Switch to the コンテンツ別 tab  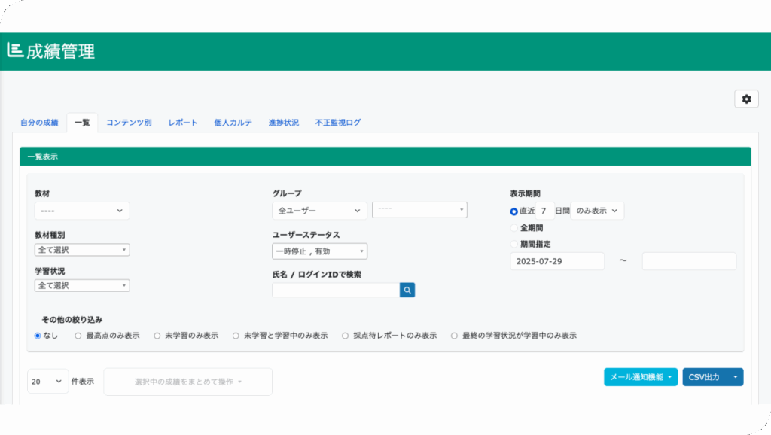128,122
